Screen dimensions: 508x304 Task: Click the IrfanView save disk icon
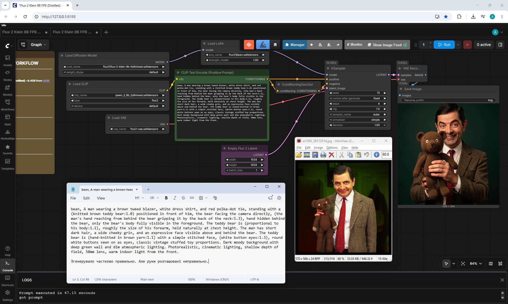pos(315,155)
